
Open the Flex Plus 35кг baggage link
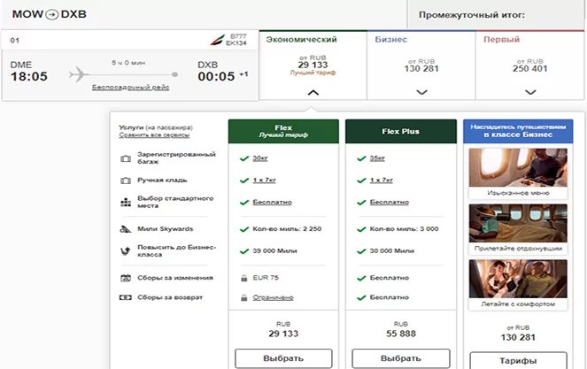pyautogui.click(x=377, y=158)
